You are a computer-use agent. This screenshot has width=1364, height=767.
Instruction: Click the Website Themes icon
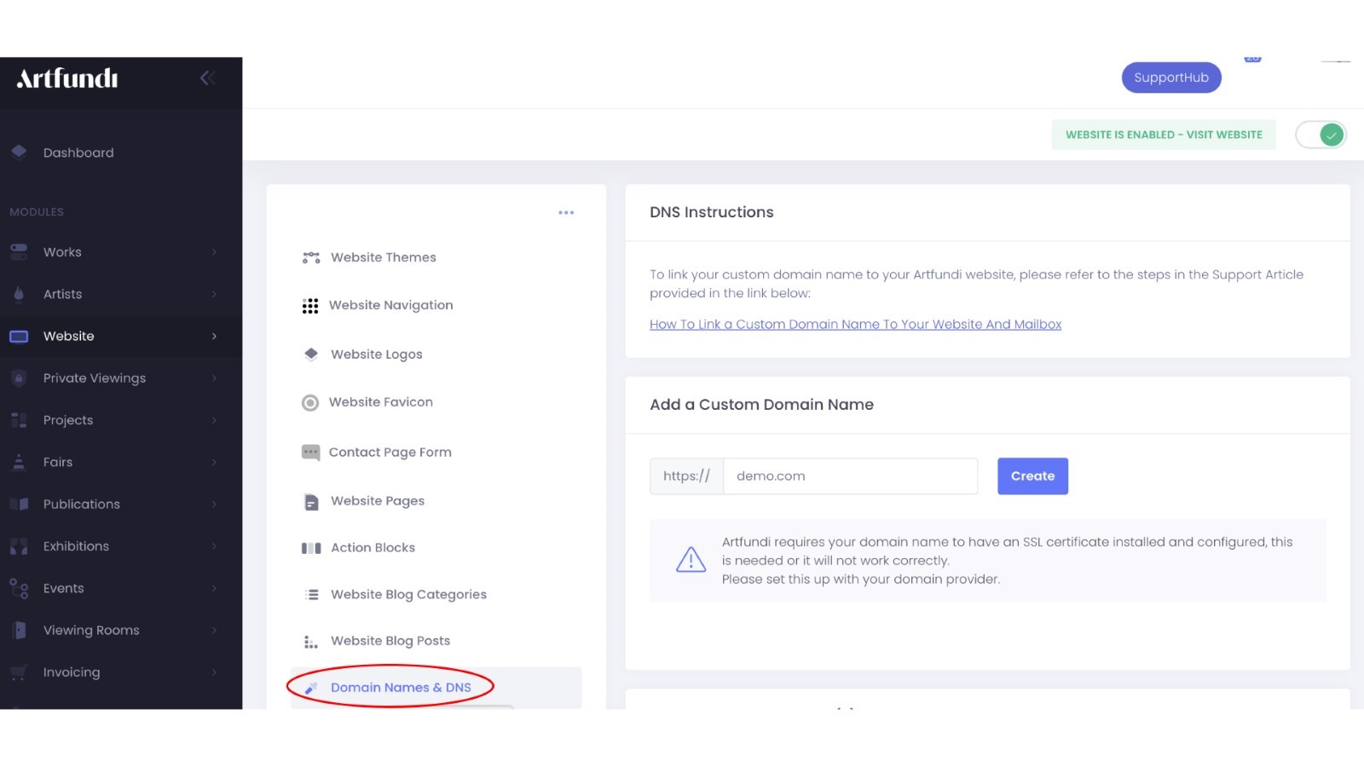[311, 257]
